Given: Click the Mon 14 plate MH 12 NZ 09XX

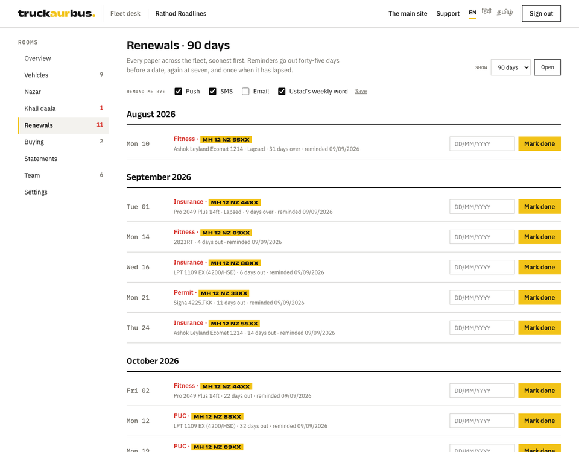Looking at the screenshot, I should [226, 233].
